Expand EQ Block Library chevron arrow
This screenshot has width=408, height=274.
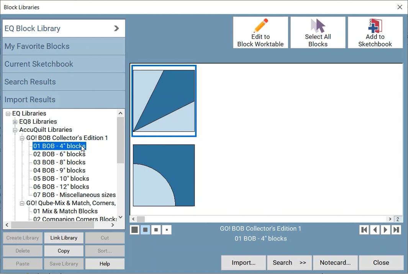pyautogui.click(x=116, y=28)
